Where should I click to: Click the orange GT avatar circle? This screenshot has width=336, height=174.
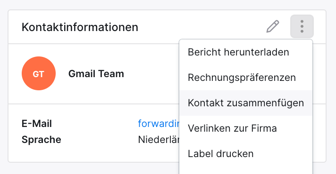[x=39, y=73]
